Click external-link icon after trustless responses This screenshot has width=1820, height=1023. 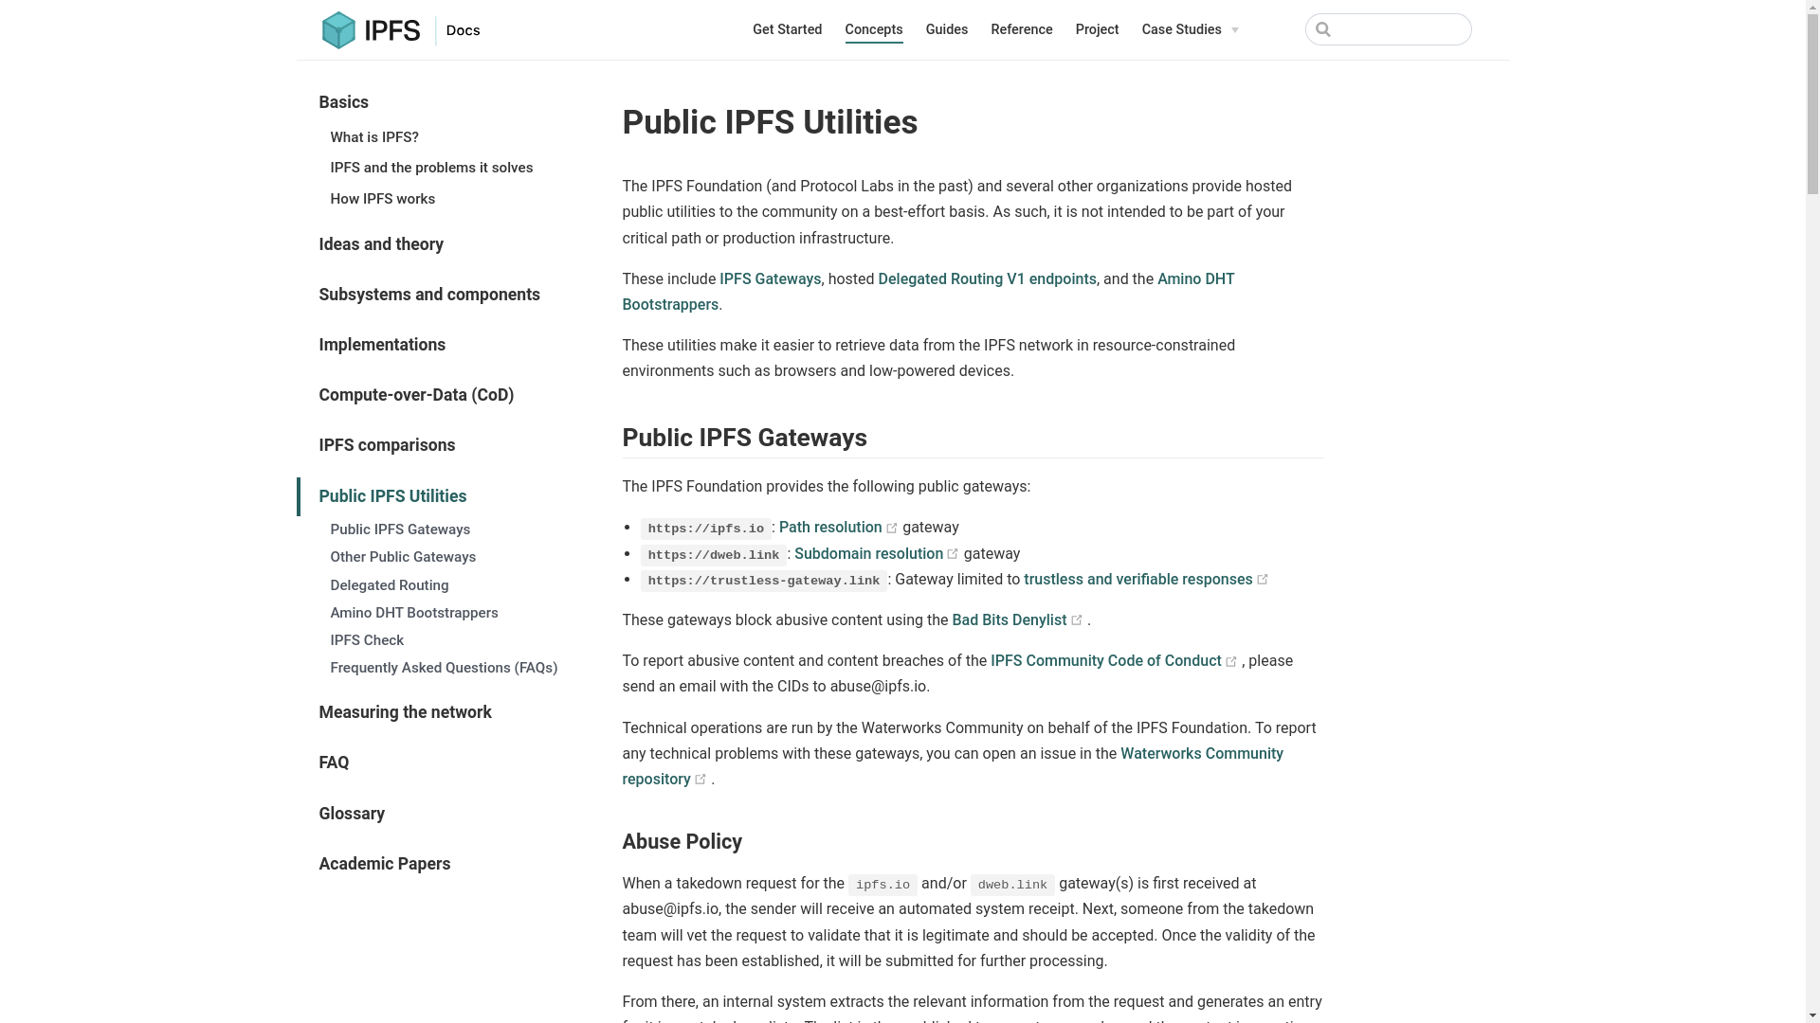pos(1263,580)
